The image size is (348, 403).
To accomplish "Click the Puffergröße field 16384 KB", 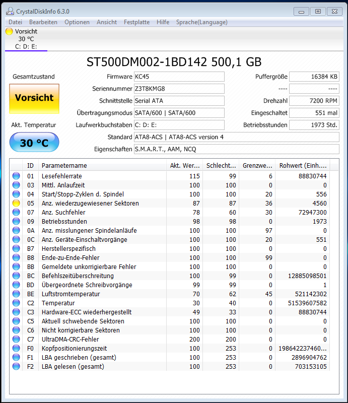I will pos(314,77).
